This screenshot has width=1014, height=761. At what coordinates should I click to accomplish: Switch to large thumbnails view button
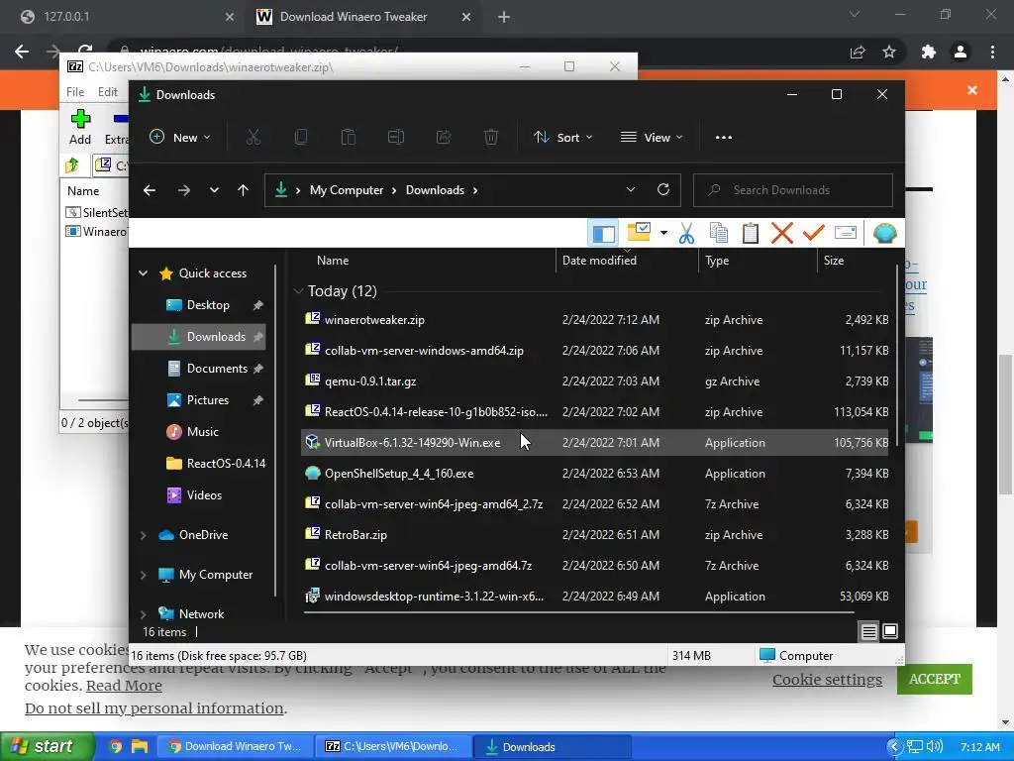click(x=890, y=631)
